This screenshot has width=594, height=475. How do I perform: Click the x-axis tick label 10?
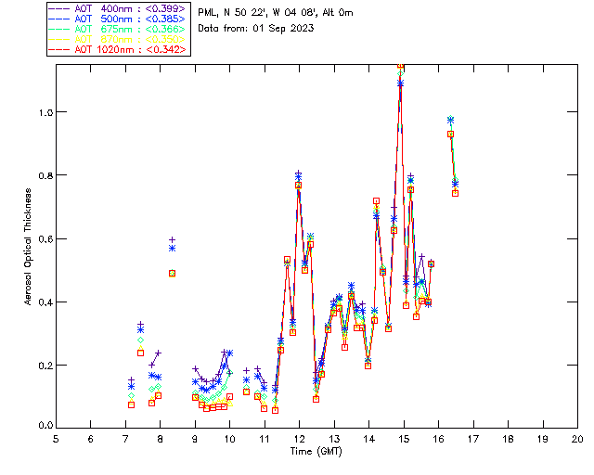click(x=229, y=439)
